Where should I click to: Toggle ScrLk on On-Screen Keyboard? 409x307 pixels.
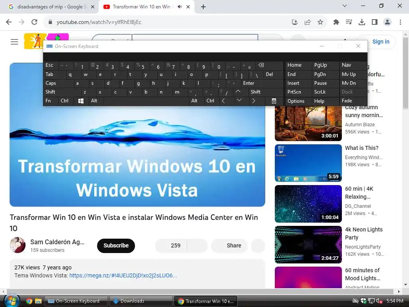click(325, 92)
